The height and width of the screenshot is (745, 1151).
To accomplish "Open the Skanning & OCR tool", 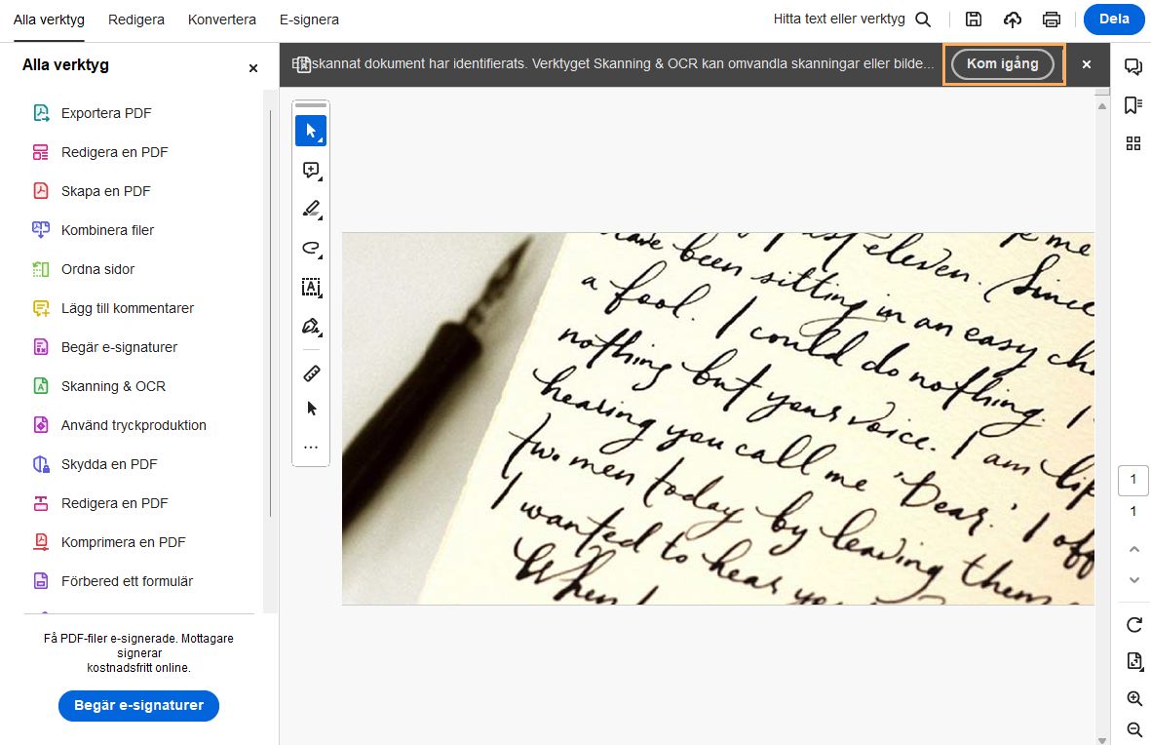I will (115, 386).
